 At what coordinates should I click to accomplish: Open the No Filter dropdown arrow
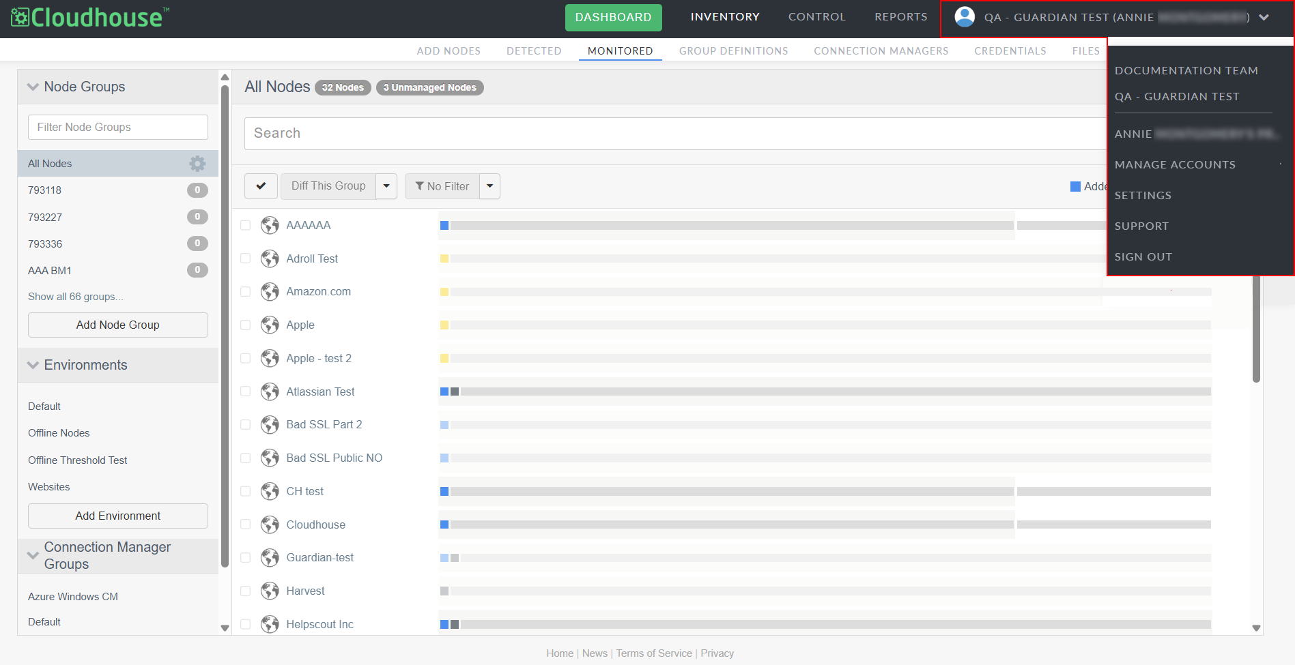tap(489, 186)
